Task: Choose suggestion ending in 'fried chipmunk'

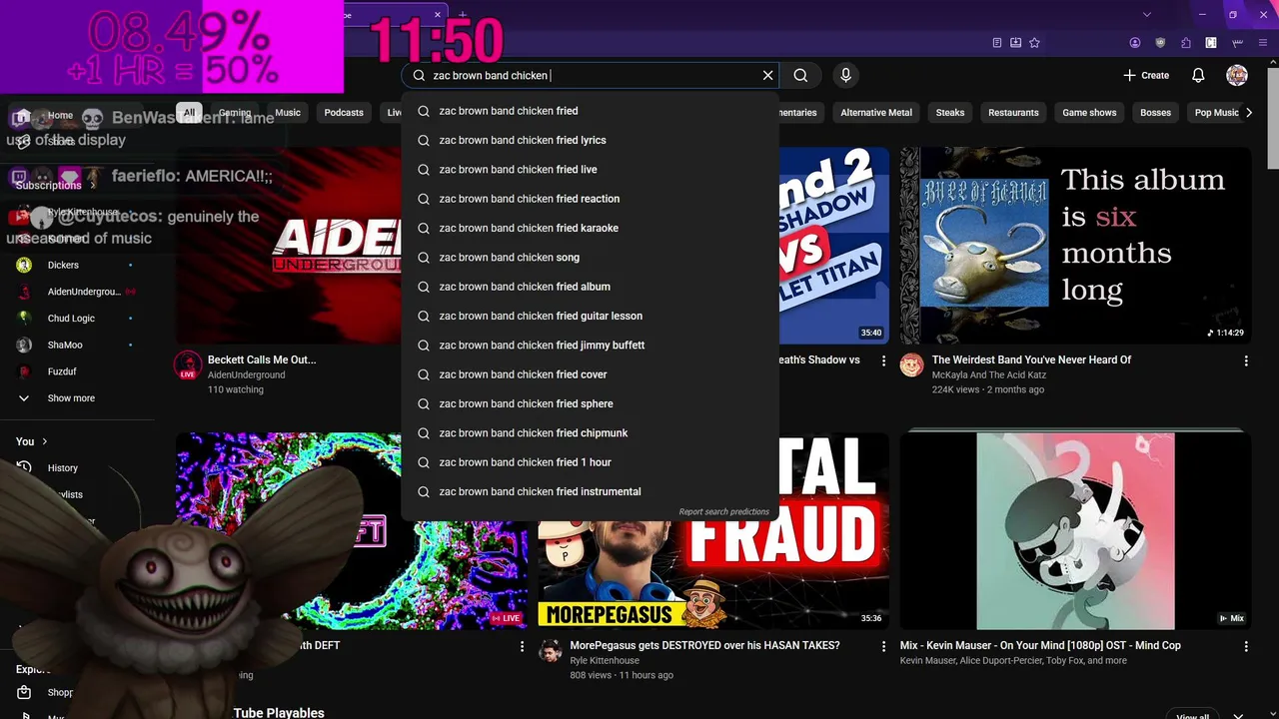Action: click(590, 433)
